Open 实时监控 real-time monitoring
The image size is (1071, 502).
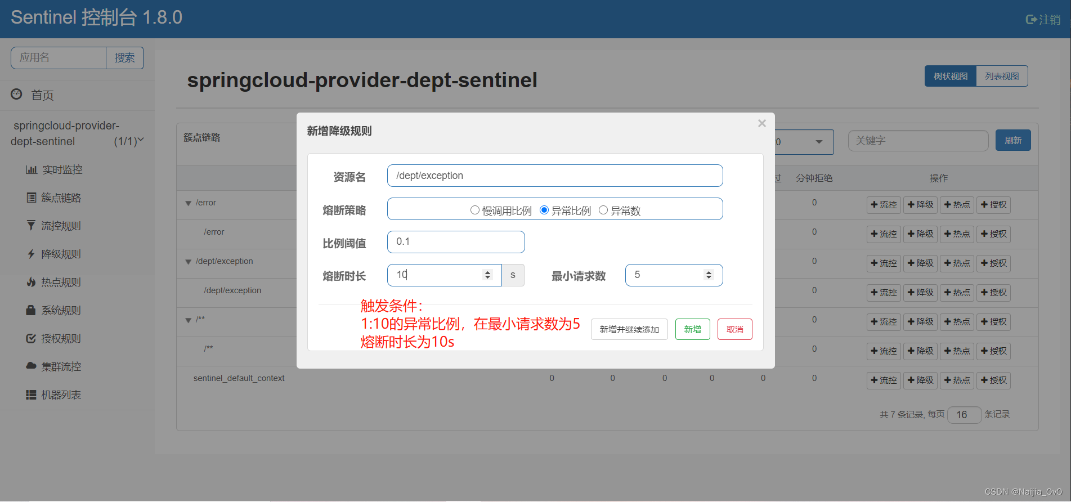coord(55,169)
